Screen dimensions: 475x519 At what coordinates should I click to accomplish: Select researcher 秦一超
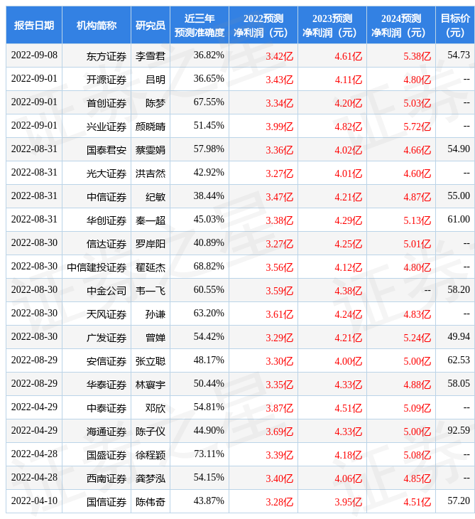(151, 221)
